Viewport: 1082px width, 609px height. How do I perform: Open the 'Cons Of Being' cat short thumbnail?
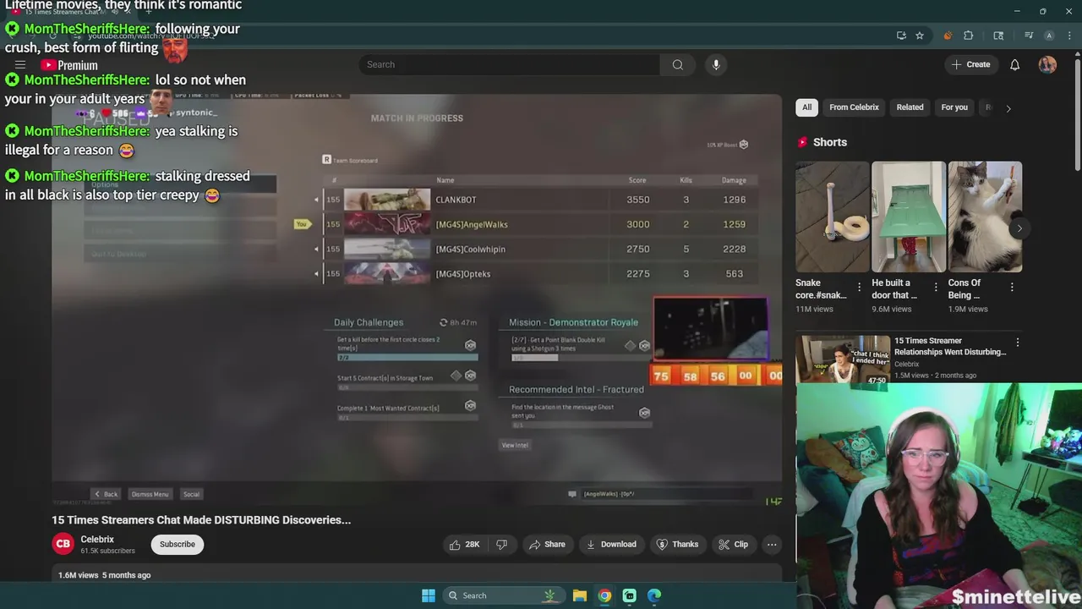coord(985,217)
